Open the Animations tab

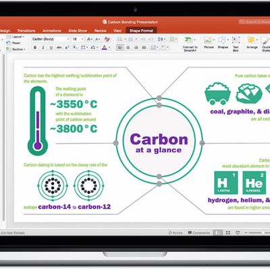coord(52,31)
